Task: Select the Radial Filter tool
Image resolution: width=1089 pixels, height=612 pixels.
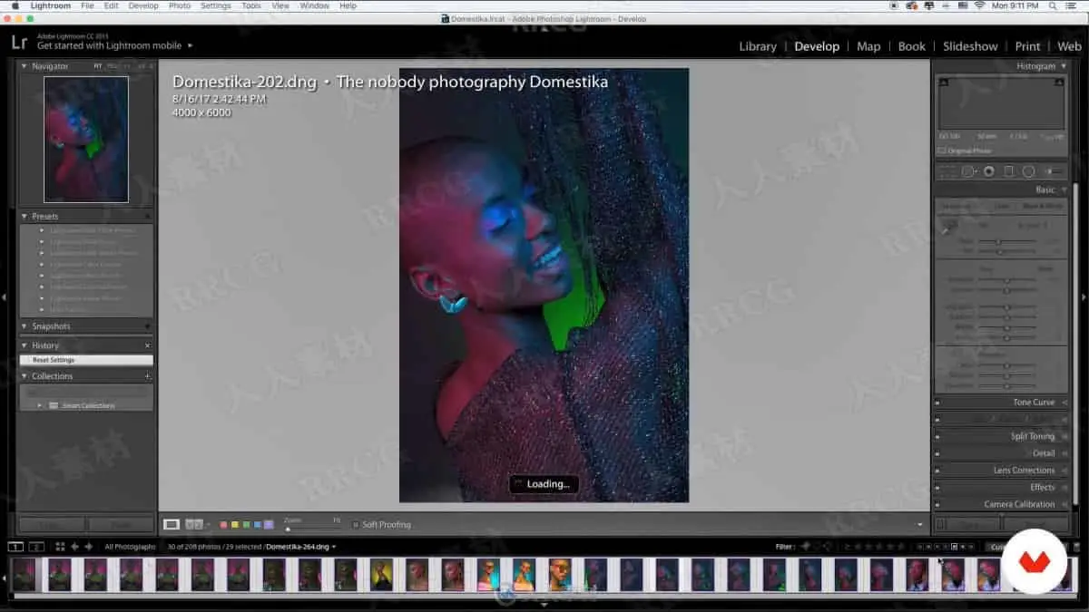Action: pyautogui.click(x=1028, y=171)
